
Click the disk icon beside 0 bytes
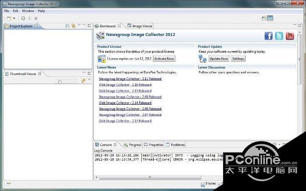pos(203,184)
